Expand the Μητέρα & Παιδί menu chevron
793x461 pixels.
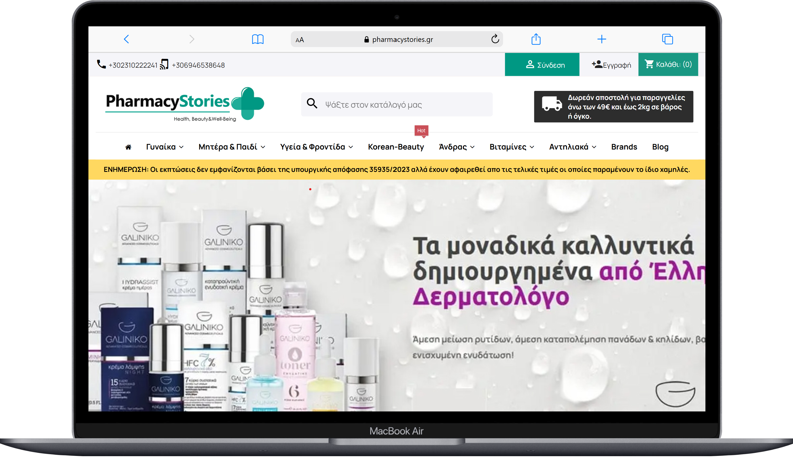tap(263, 147)
